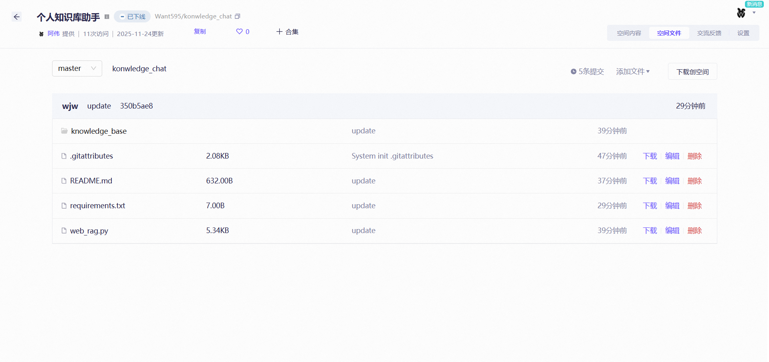Click file icon for web_rag.py
Viewport: 769px width, 362px height.
(x=64, y=231)
